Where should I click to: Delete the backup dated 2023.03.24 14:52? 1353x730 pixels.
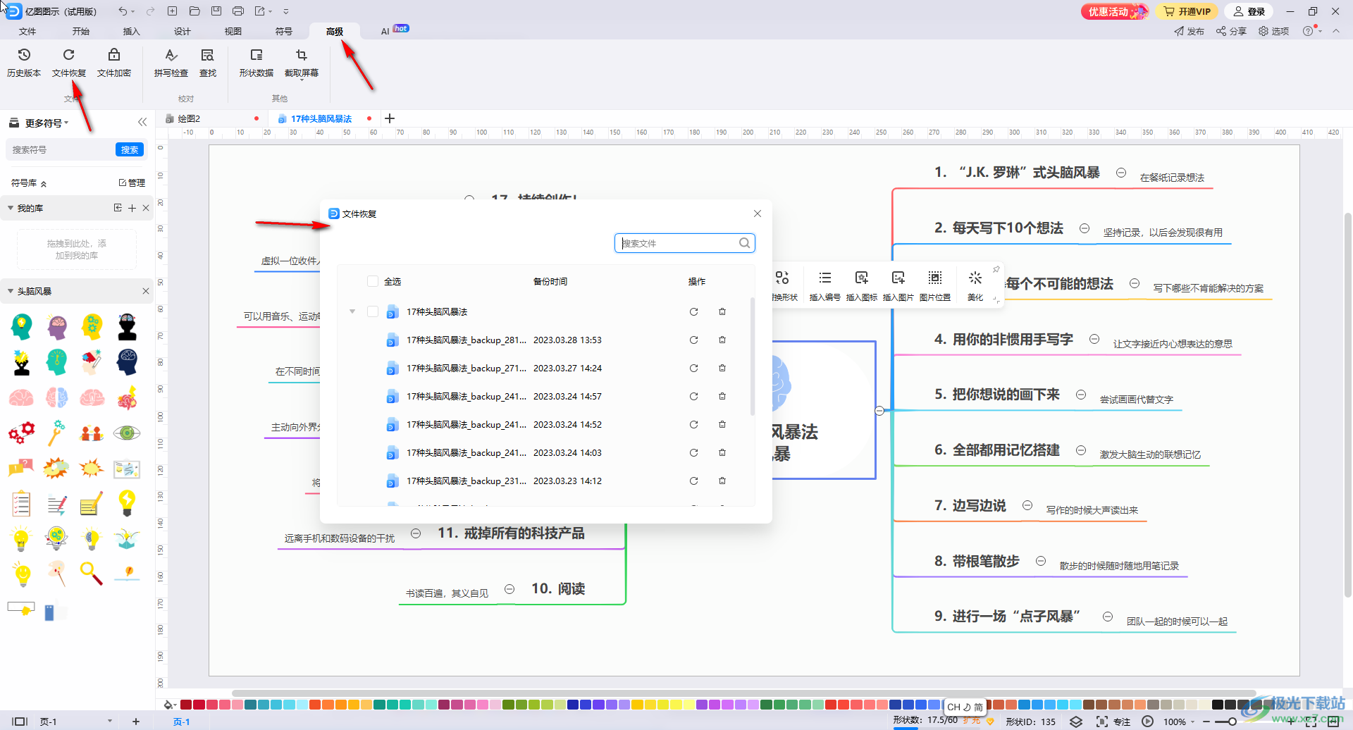[722, 424]
